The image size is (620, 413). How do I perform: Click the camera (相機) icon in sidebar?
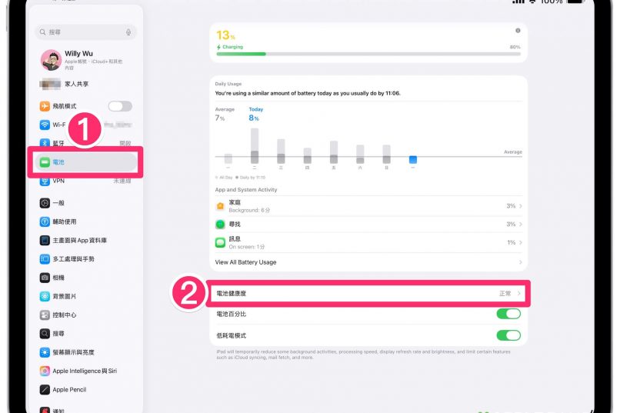pyautogui.click(x=45, y=278)
